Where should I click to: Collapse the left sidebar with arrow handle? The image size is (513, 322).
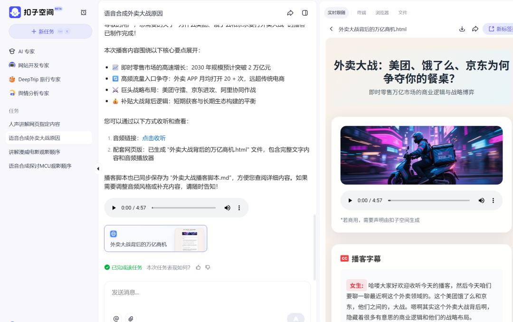coord(98,168)
